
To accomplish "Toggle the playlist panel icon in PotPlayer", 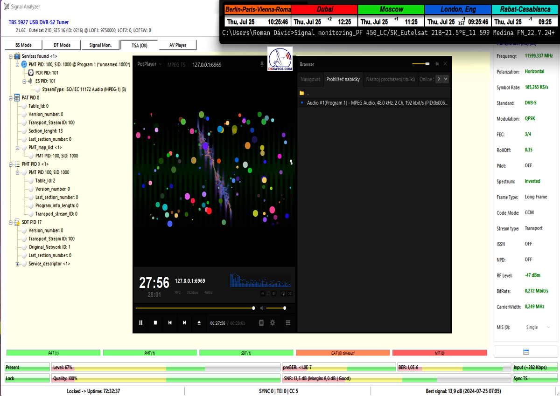I will click(x=261, y=323).
